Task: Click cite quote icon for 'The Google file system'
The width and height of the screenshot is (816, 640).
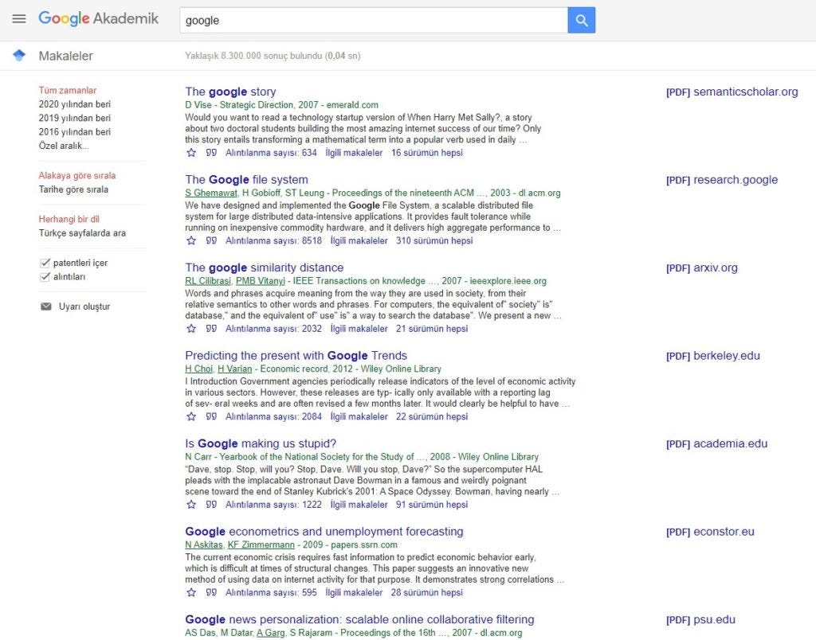Action: (x=210, y=240)
